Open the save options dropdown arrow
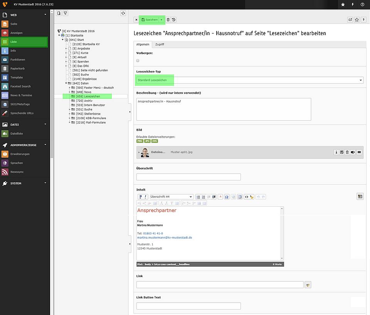The width and height of the screenshot is (370, 315). pos(161,20)
